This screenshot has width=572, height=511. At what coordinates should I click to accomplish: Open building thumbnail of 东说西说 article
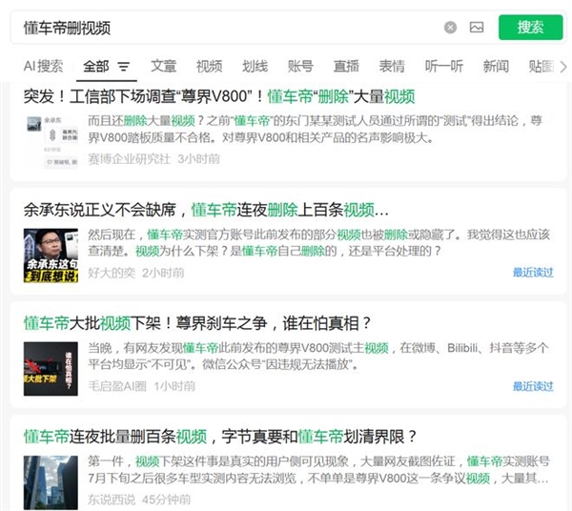(x=51, y=482)
